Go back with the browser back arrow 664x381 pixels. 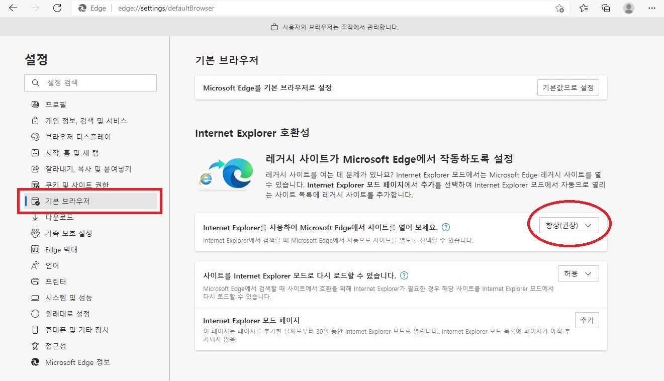(x=13, y=8)
